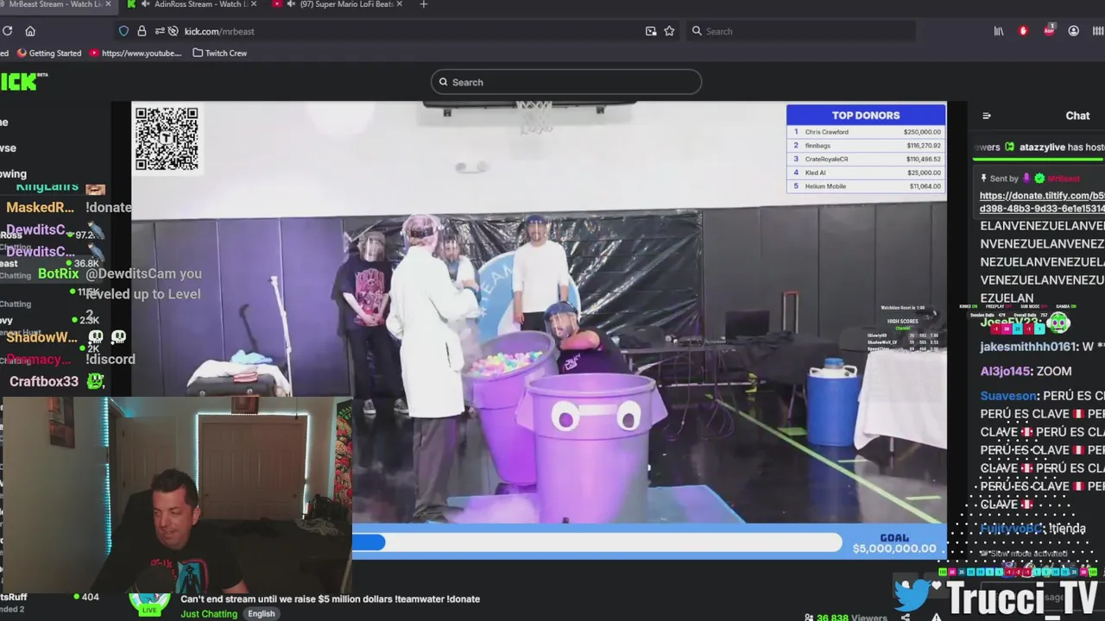
Task: Collapse the Chat panel
Action: pyautogui.click(x=987, y=116)
